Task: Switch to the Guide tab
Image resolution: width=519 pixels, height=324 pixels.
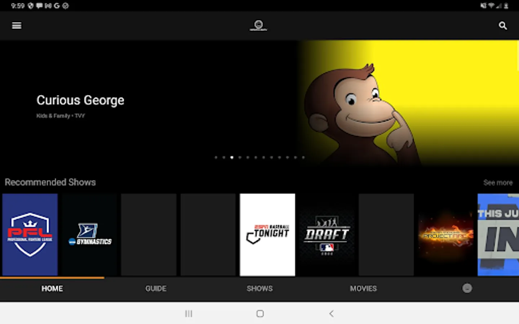Action: pyautogui.click(x=156, y=289)
